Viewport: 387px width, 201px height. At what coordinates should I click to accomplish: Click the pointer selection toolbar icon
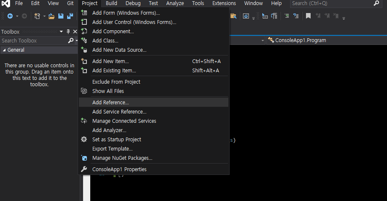point(265,16)
